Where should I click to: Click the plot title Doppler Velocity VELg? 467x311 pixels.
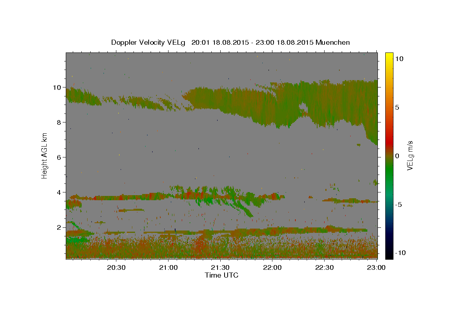149,42
